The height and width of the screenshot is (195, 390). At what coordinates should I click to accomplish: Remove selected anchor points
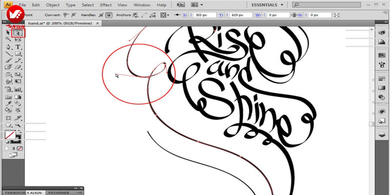136,15
